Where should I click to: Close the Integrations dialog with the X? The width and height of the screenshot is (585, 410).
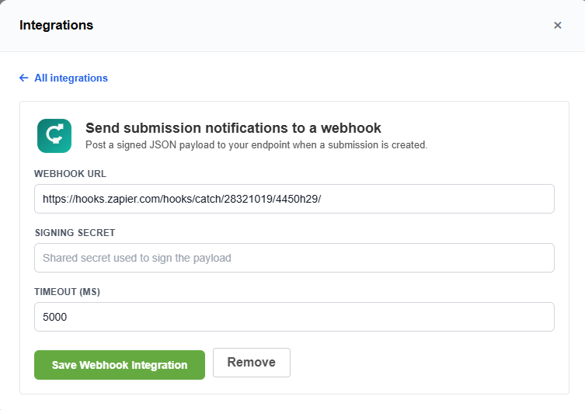coord(557,26)
